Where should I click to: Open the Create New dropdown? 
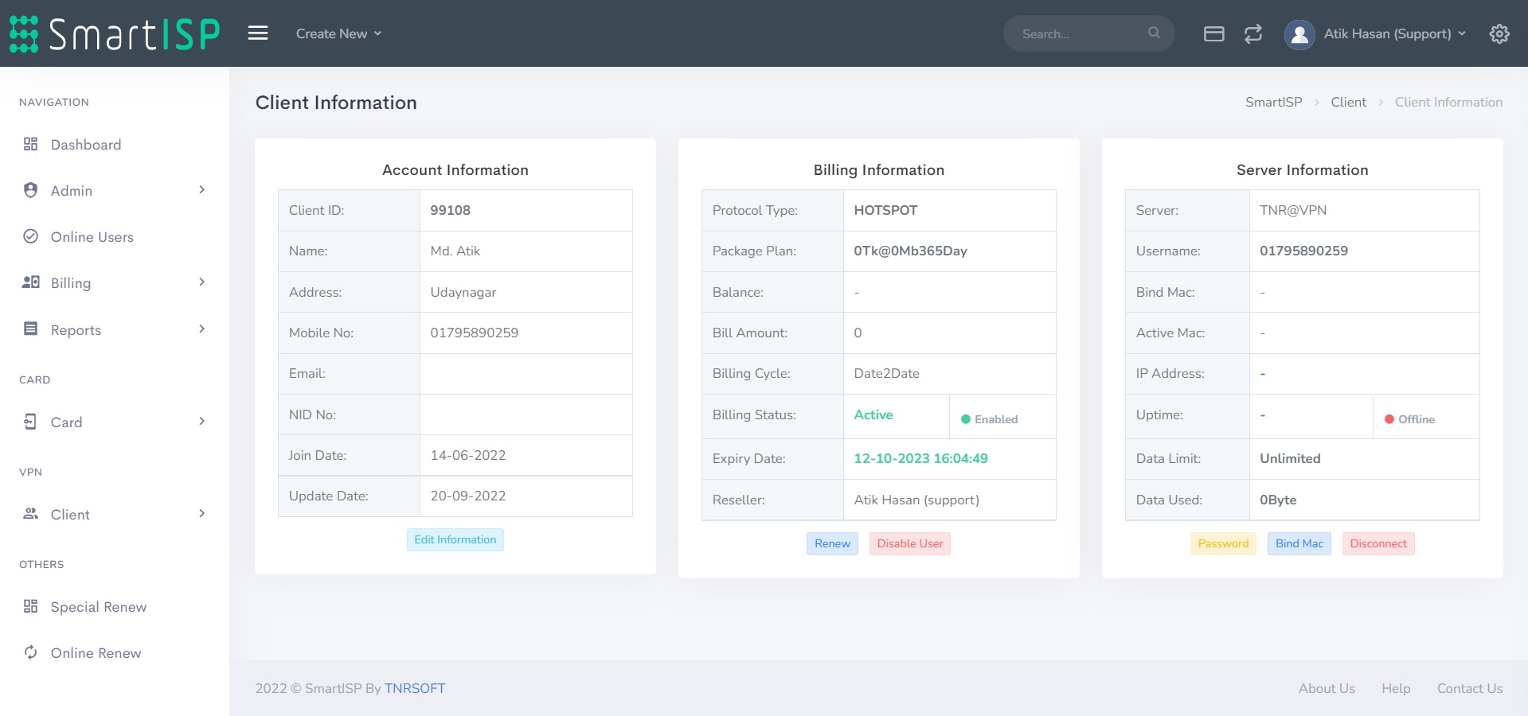[338, 33]
